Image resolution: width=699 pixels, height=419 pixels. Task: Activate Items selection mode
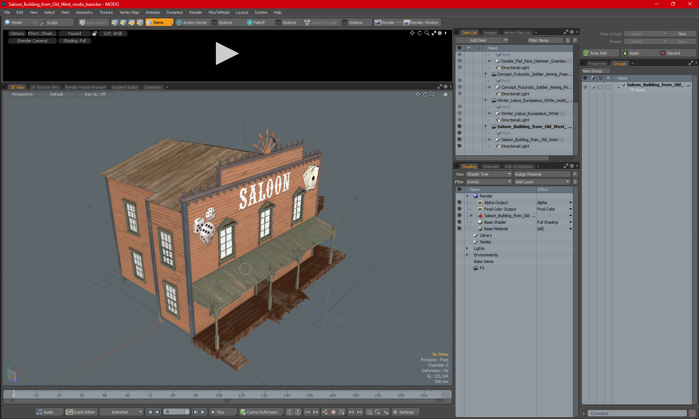pyautogui.click(x=159, y=23)
